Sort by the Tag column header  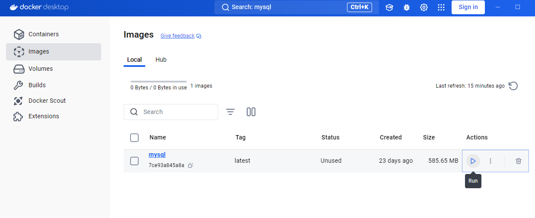(241, 137)
